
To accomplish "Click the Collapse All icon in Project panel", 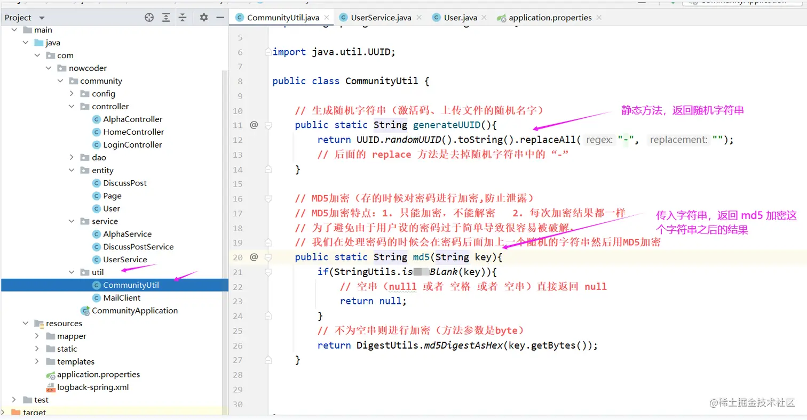I will click(x=183, y=18).
